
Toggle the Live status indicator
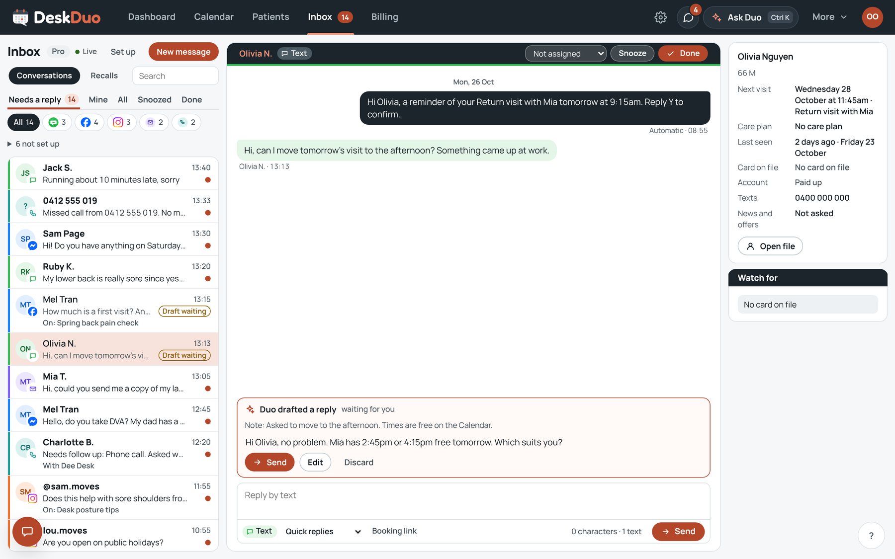tap(86, 52)
